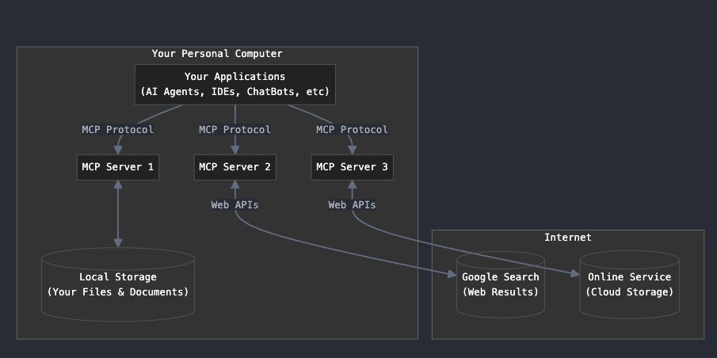Select the MCP Server 2 box
Screen dimensions: 717x358
click(x=235, y=167)
